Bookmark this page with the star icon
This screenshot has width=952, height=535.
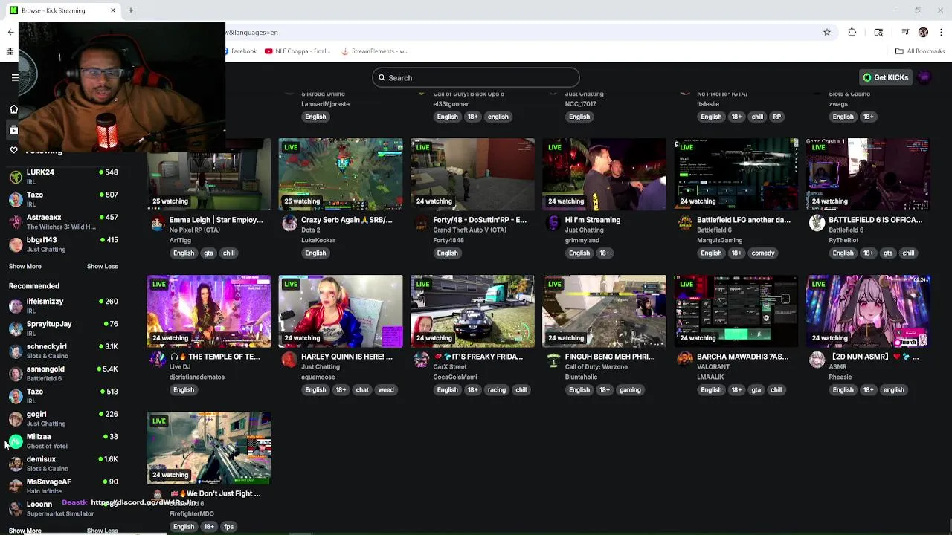826,32
